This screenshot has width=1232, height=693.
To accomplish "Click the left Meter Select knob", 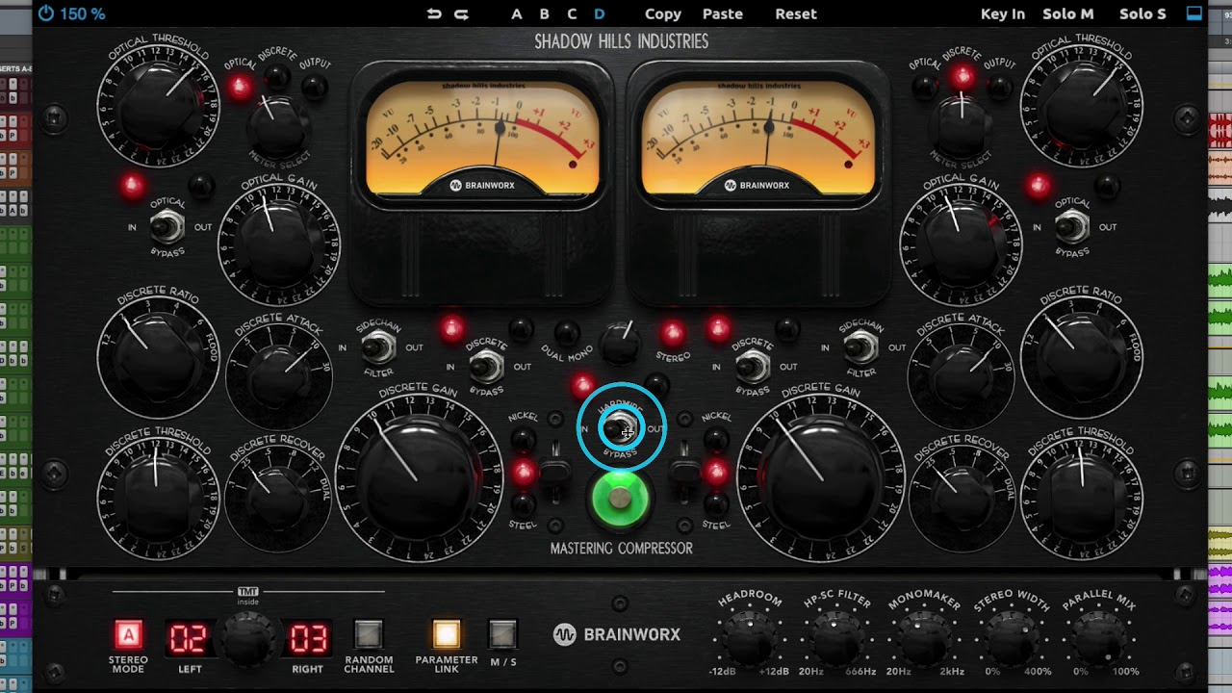I will 278,125.
